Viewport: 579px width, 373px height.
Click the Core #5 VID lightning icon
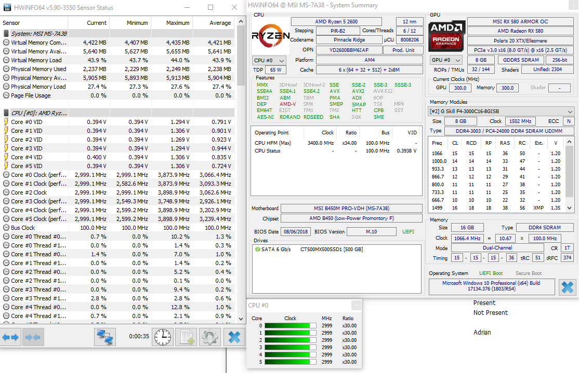pyautogui.click(x=6, y=166)
